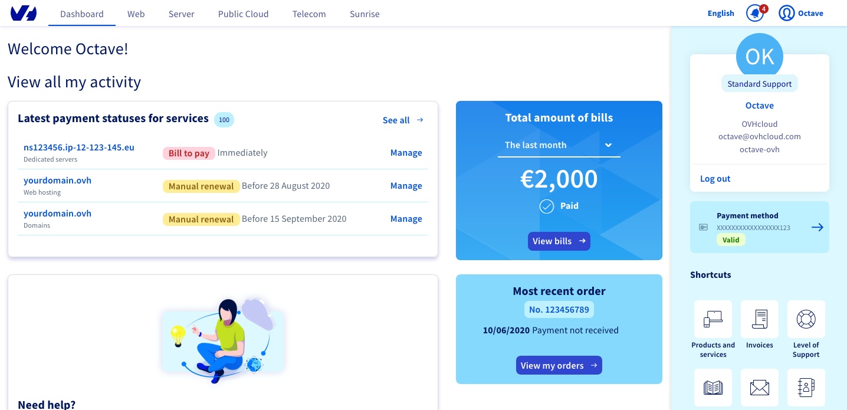Switch to the Web tab

click(136, 14)
